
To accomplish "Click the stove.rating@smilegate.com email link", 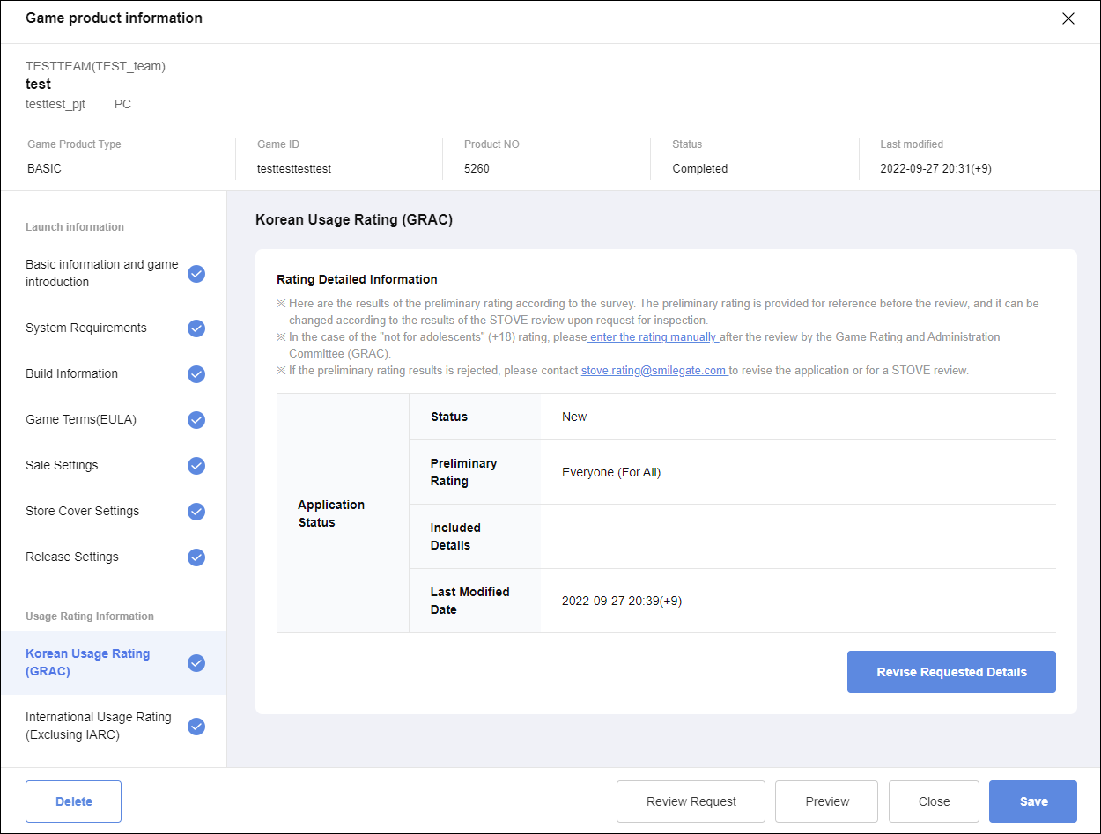I will (654, 371).
